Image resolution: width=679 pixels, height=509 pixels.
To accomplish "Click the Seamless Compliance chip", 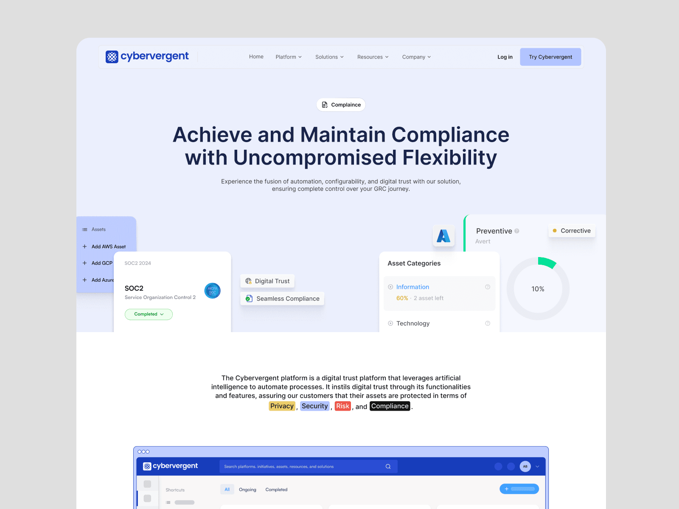I will coord(283,299).
